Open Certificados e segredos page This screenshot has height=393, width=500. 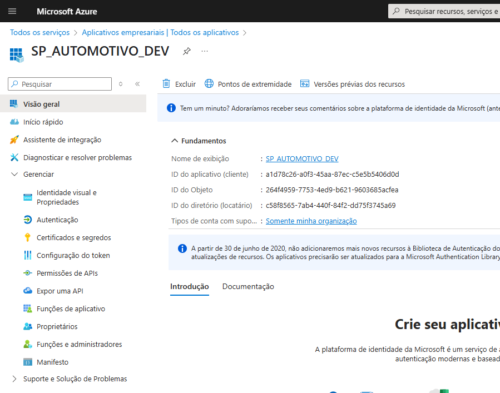[73, 237]
